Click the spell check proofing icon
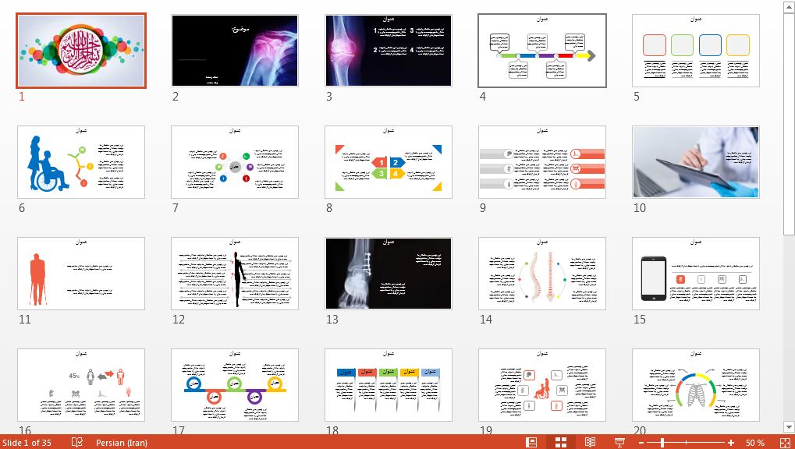The height and width of the screenshot is (449, 795). pyautogui.click(x=77, y=442)
